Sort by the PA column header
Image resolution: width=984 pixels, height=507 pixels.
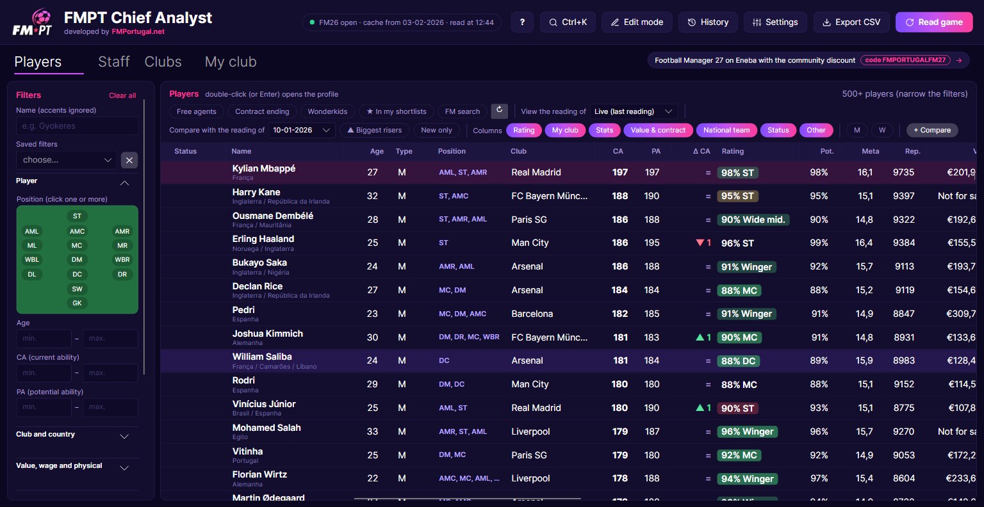tap(656, 151)
